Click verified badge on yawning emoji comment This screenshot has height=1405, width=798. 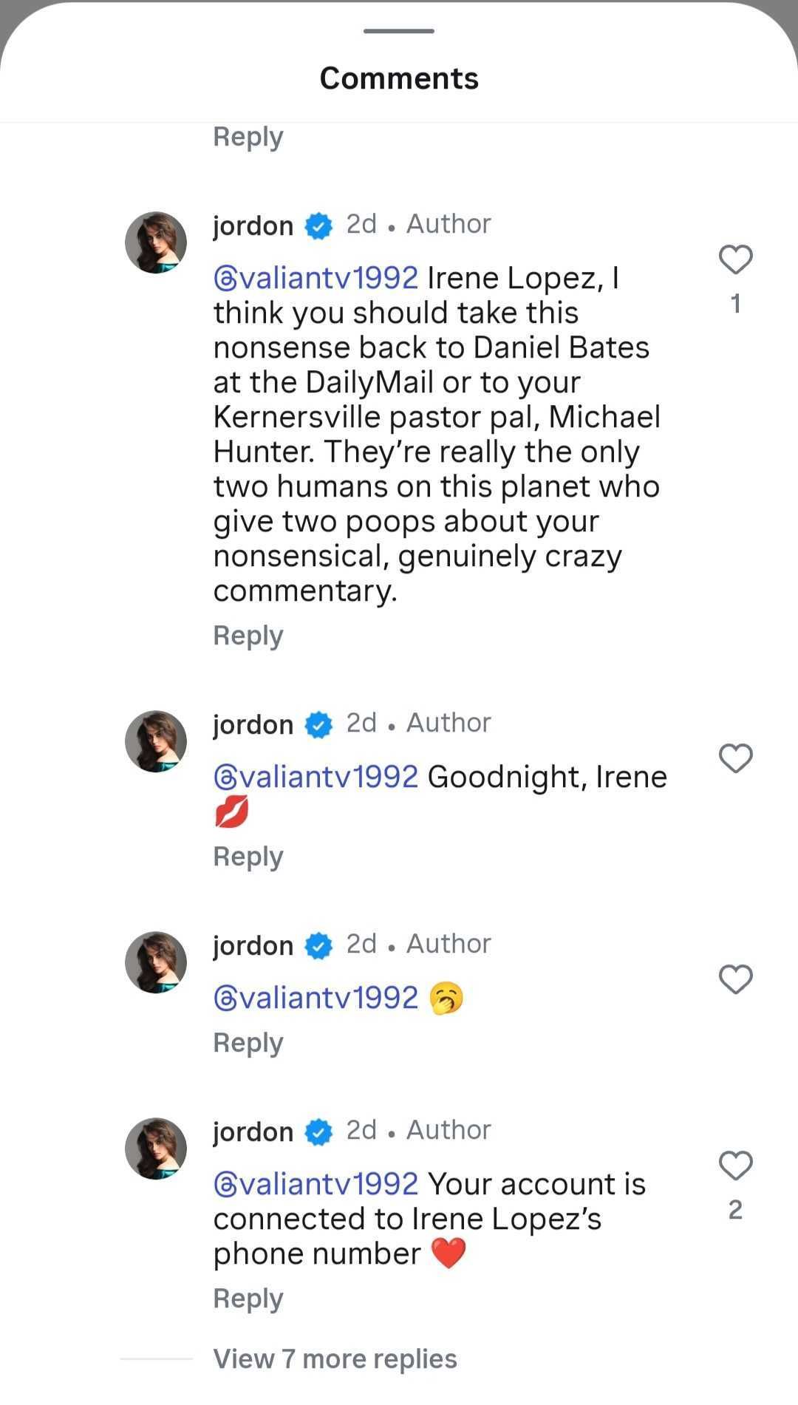coord(318,946)
